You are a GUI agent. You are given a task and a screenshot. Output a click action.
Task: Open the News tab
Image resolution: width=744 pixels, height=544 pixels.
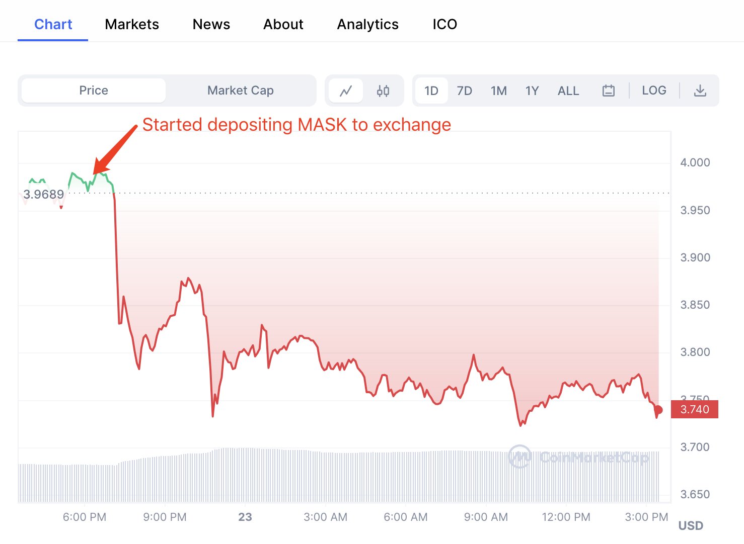[x=211, y=24]
